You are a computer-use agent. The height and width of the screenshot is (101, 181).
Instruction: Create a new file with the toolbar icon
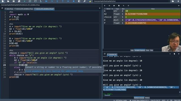(3, 1)
